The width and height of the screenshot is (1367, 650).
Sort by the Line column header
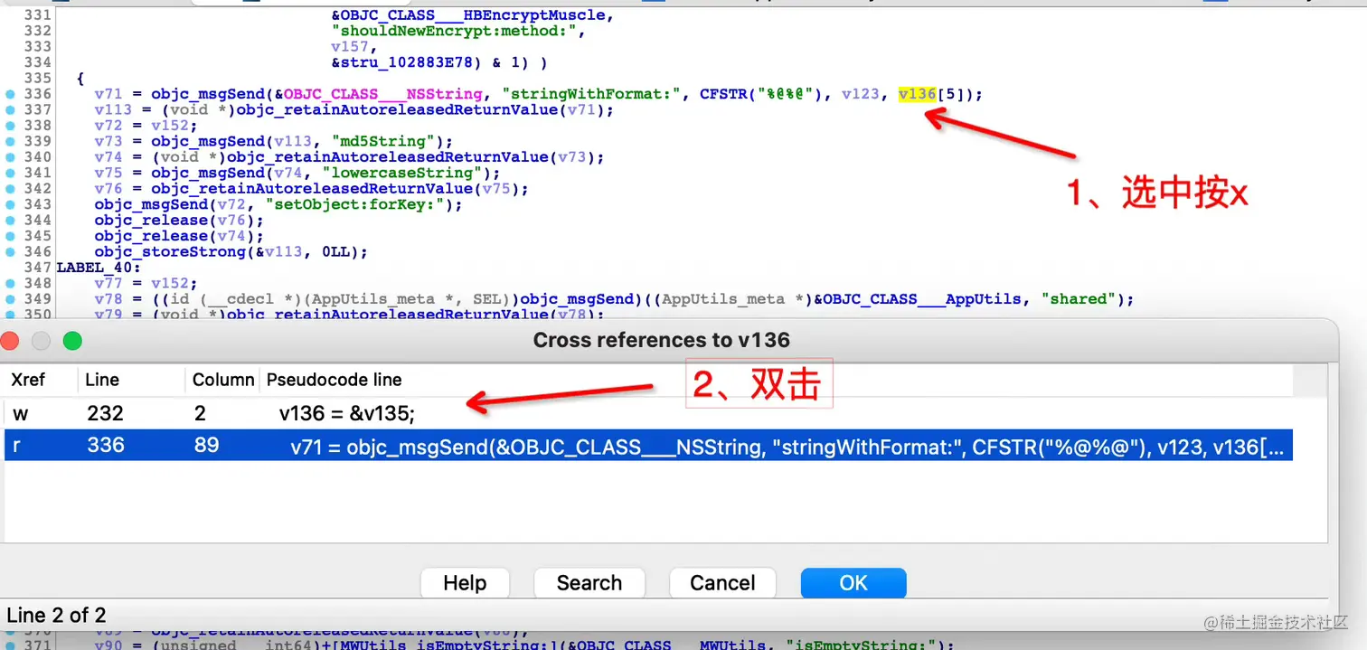pos(102,380)
